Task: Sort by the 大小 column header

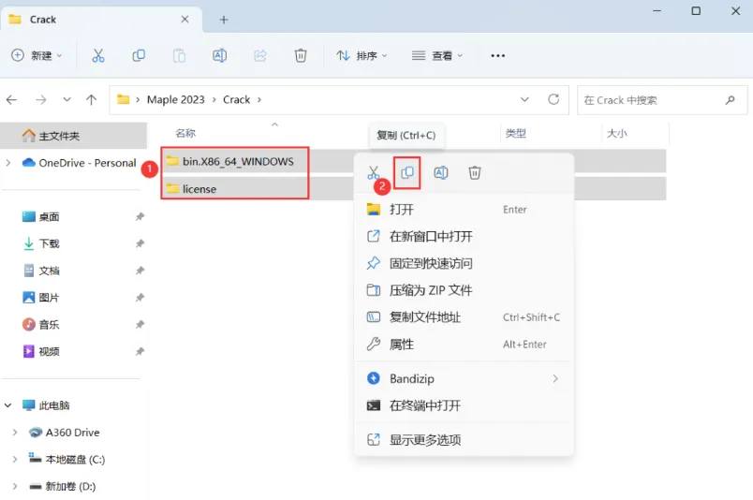Action: pos(616,133)
